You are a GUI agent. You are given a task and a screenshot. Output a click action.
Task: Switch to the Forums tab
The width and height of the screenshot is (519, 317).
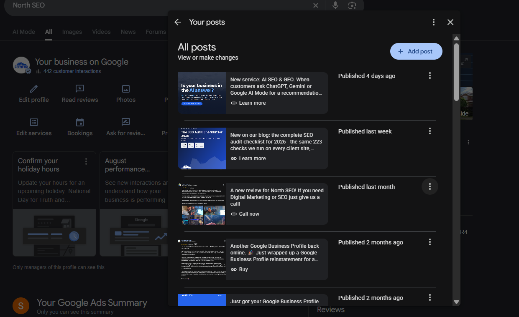pyautogui.click(x=156, y=32)
